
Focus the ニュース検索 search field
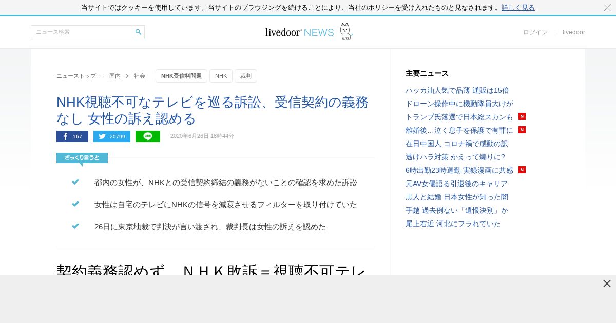tap(82, 32)
